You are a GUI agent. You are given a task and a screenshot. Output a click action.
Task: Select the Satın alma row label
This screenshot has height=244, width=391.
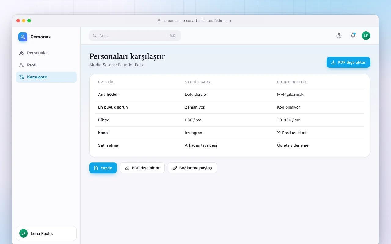pyautogui.click(x=108, y=145)
